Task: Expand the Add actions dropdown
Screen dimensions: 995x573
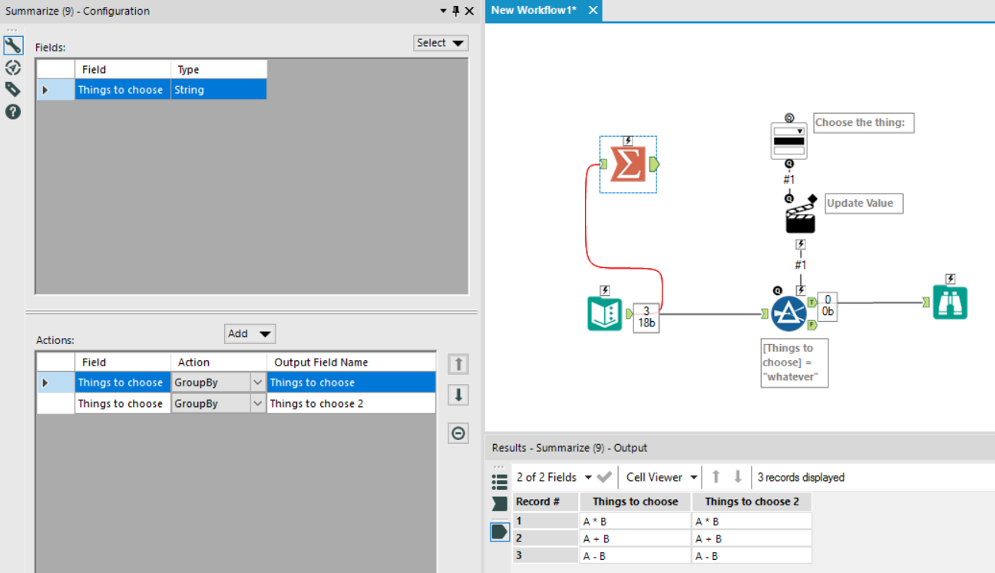Action: point(250,333)
